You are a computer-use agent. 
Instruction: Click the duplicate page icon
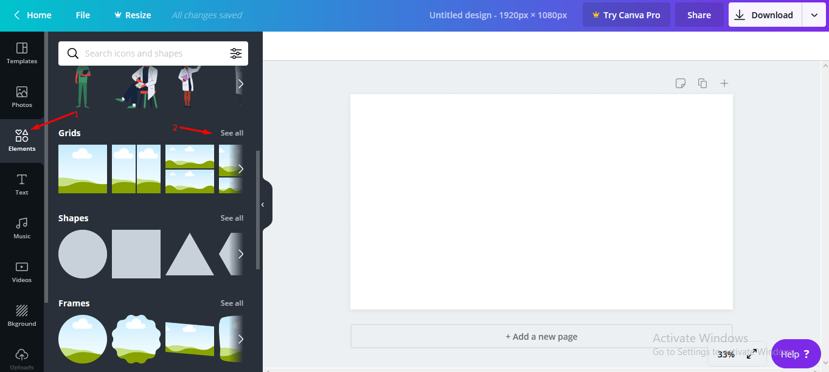[x=702, y=83]
